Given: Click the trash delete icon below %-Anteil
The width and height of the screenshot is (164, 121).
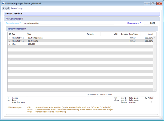Looking at the screenshot, I should tap(151, 102).
